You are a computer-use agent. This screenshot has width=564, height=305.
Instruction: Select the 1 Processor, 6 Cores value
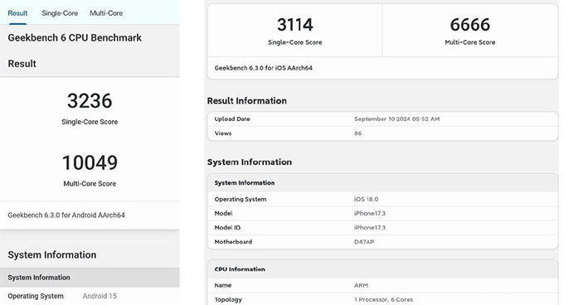point(383,299)
